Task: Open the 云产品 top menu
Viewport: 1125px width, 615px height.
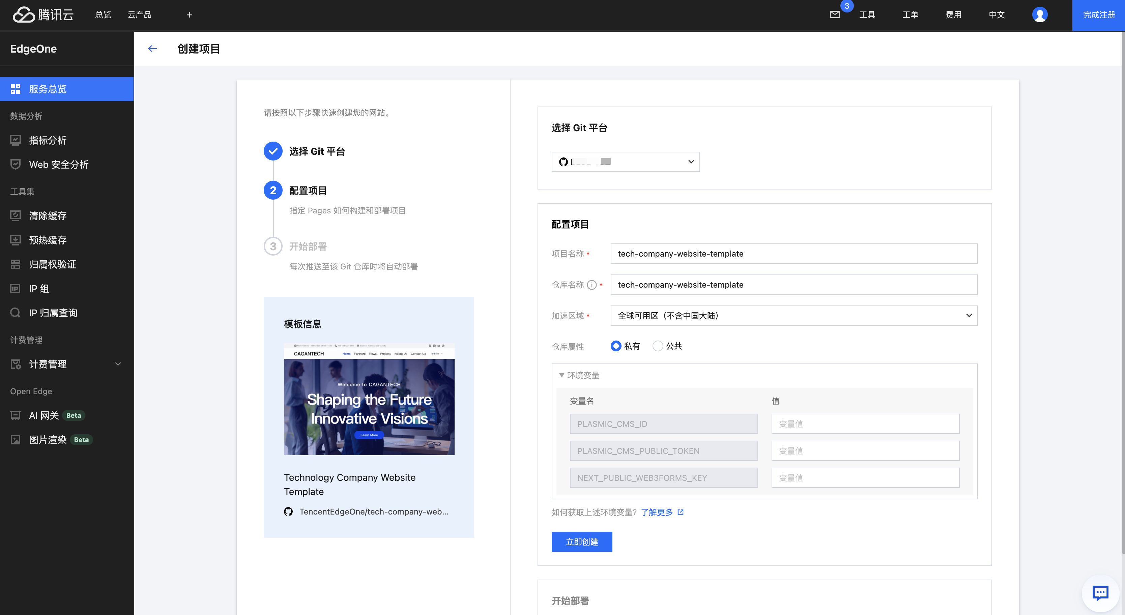Action: 139,15
